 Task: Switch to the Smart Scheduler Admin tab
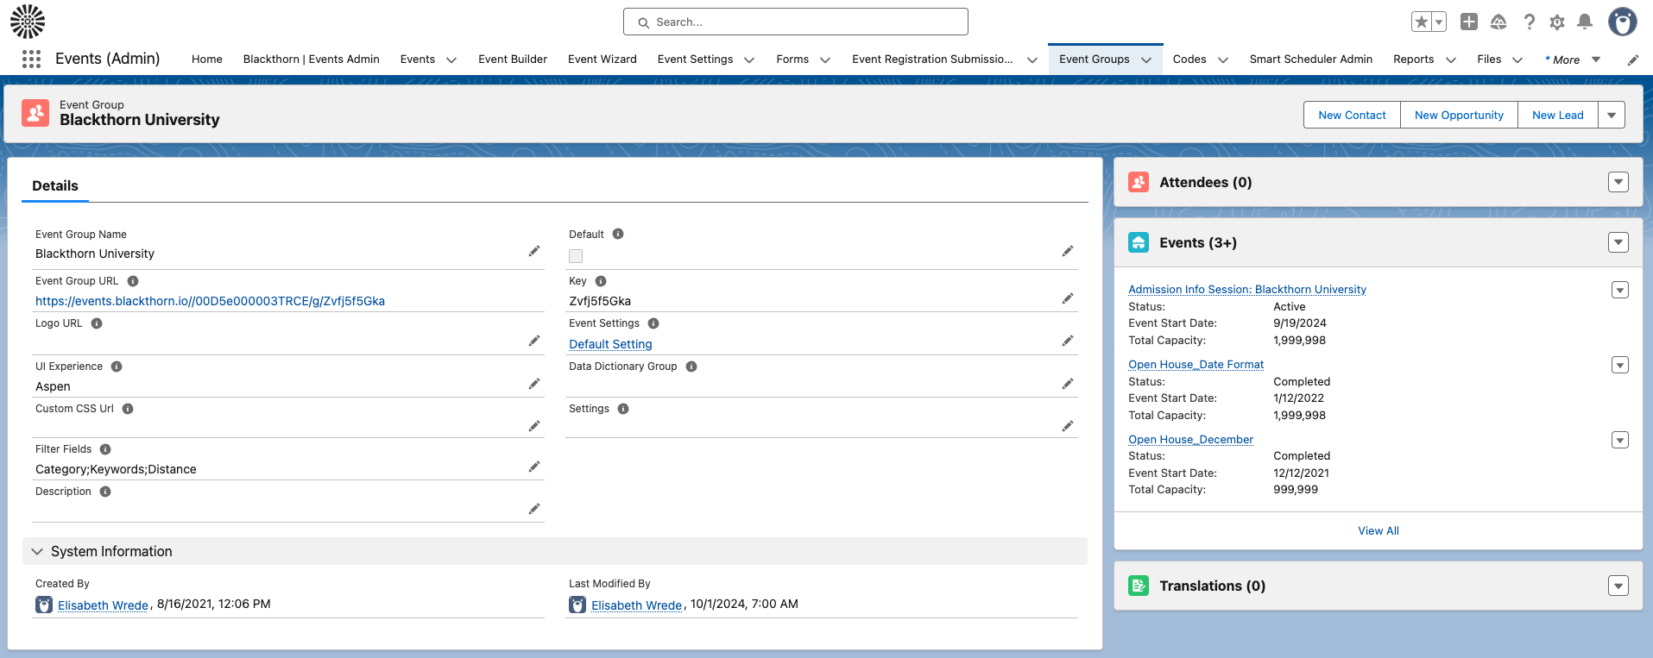click(x=1310, y=60)
